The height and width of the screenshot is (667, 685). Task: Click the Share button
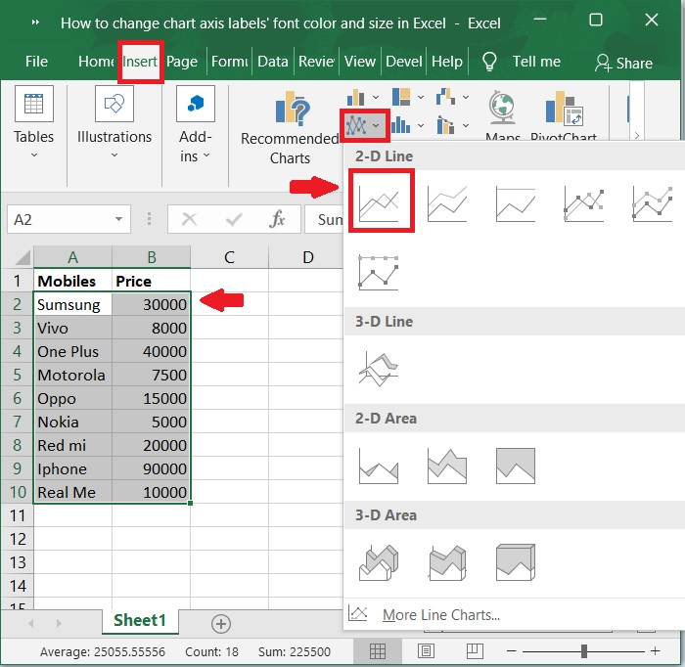[x=623, y=63]
